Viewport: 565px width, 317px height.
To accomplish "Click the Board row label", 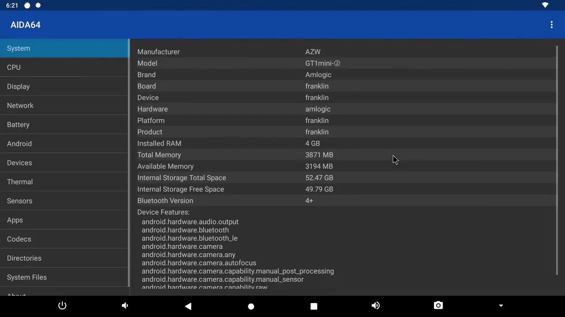I will (x=147, y=86).
